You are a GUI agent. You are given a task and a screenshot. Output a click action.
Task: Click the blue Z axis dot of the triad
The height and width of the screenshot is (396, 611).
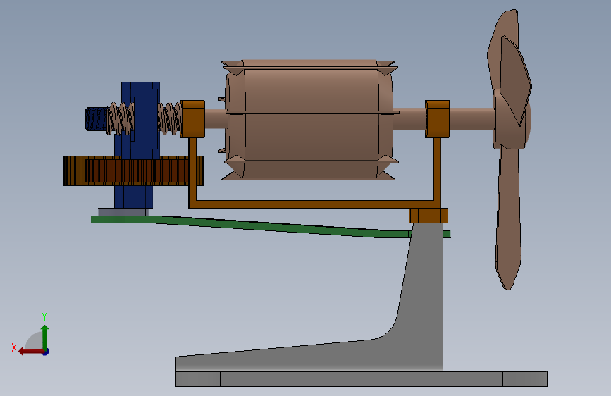pyautogui.click(x=46, y=352)
